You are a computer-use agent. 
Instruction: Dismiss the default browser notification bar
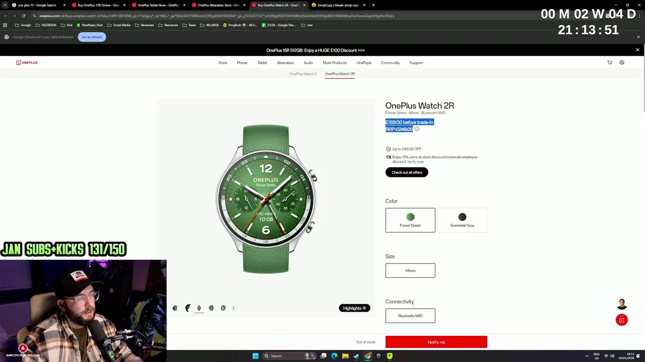[x=638, y=37]
